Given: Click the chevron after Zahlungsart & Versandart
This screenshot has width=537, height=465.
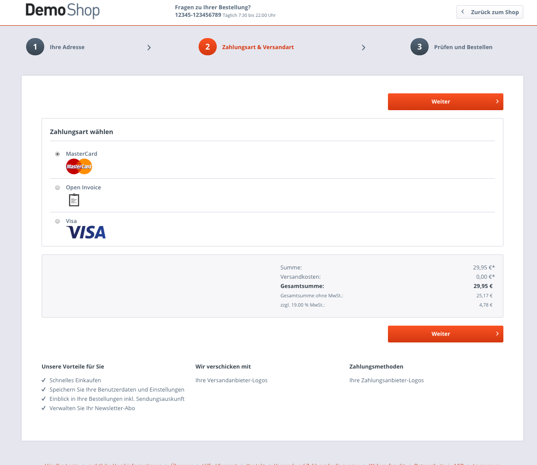Looking at the screenshot, I should [x=364, y=47].
